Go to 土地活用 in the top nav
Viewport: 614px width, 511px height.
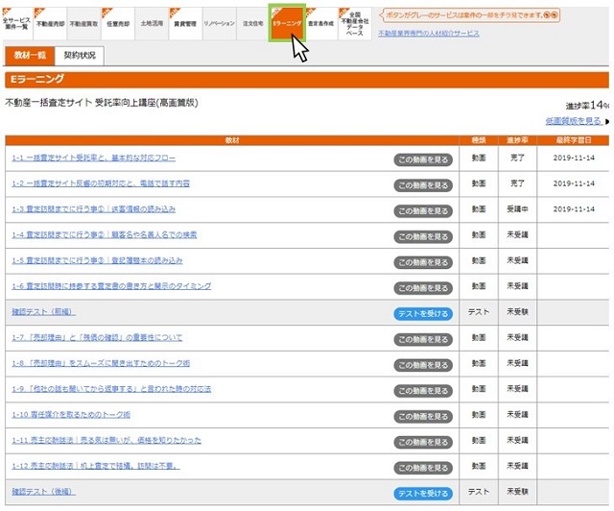151,21
